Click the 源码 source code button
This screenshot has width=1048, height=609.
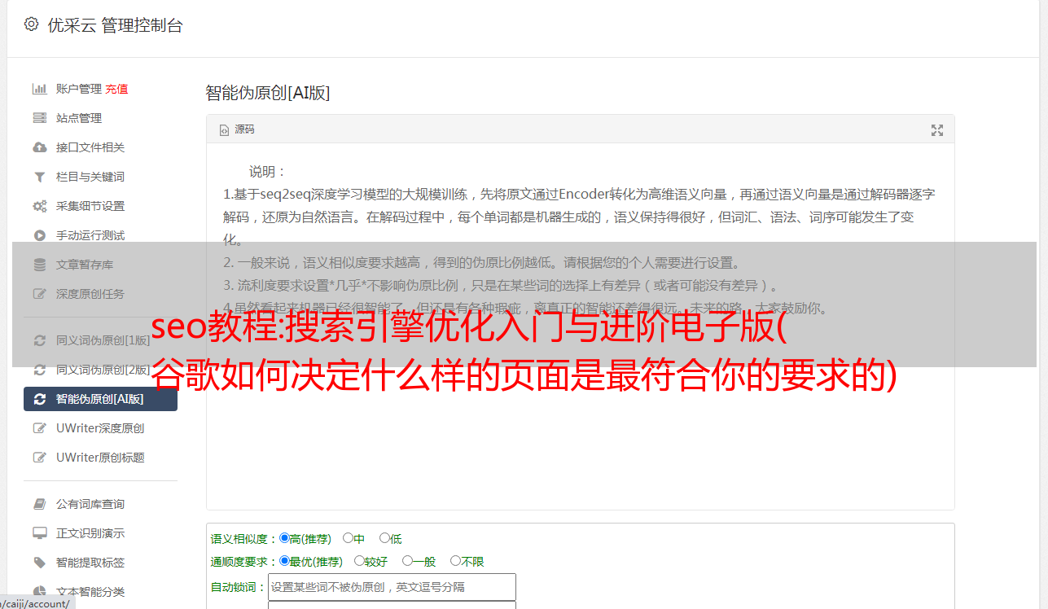click(237, 129)
